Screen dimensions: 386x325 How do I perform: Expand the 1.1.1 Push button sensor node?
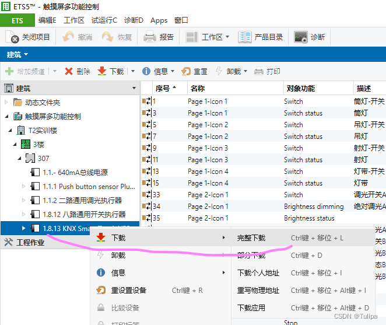click(x=24, y=186)
